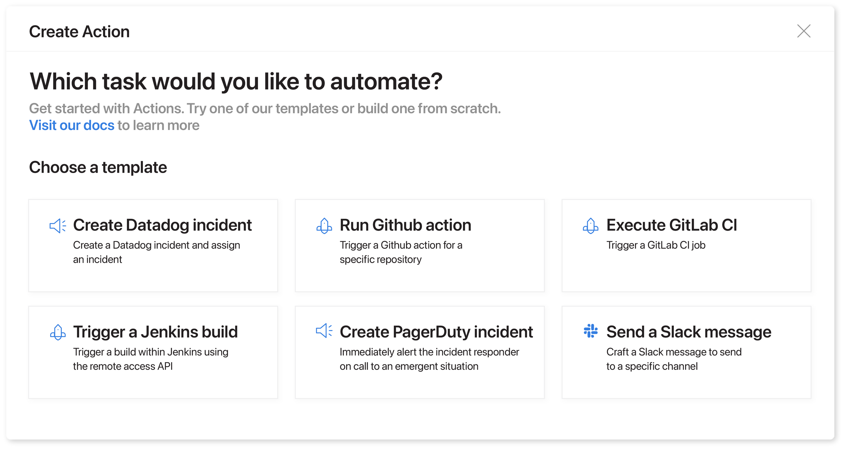Click the Datadog template description text
The width and height of the screenshot is (844, 449).
[156, 252]
